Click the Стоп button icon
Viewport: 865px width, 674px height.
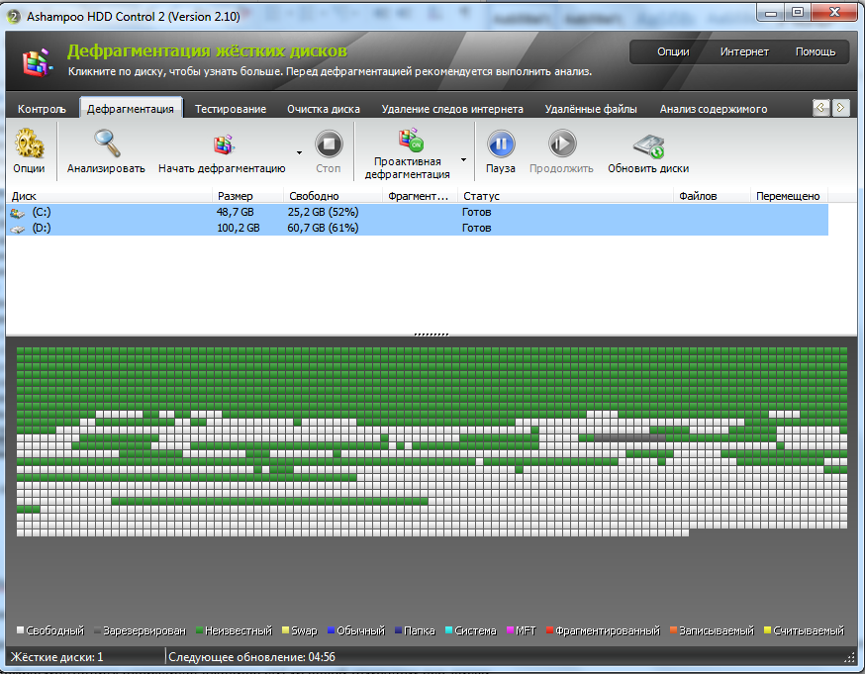[329, 144]
